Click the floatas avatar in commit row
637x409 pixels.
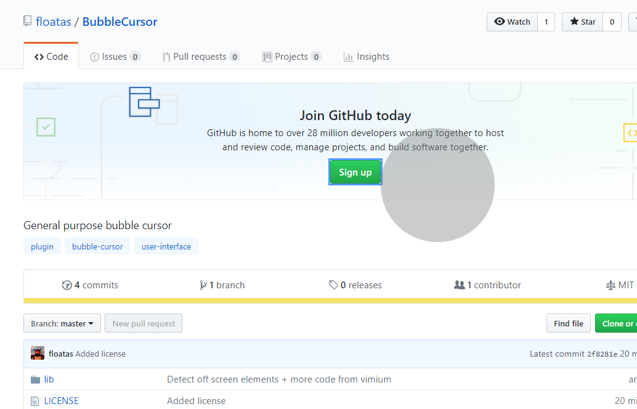coord(38,354)
